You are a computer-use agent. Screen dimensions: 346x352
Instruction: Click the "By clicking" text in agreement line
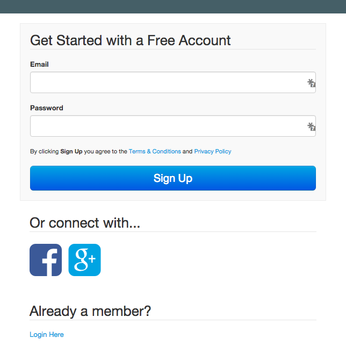[45, 152]
